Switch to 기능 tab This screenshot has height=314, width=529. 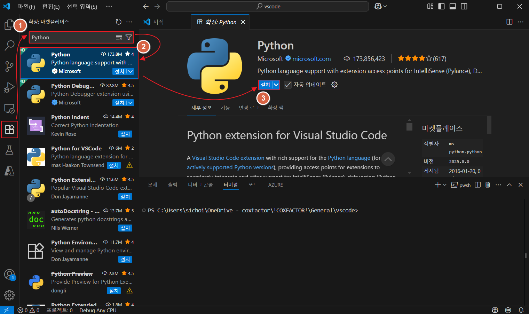click(225, 108)
